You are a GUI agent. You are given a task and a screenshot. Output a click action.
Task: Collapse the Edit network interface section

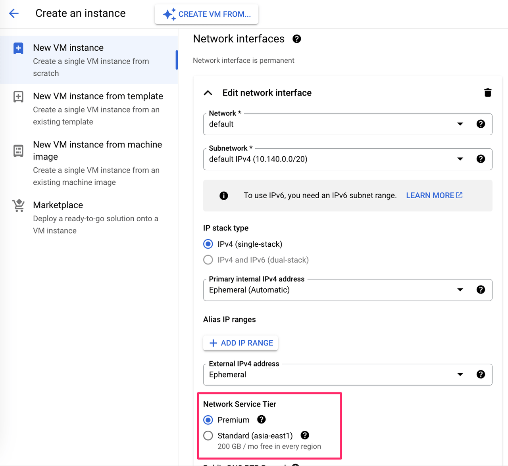(x=208, y=92)
